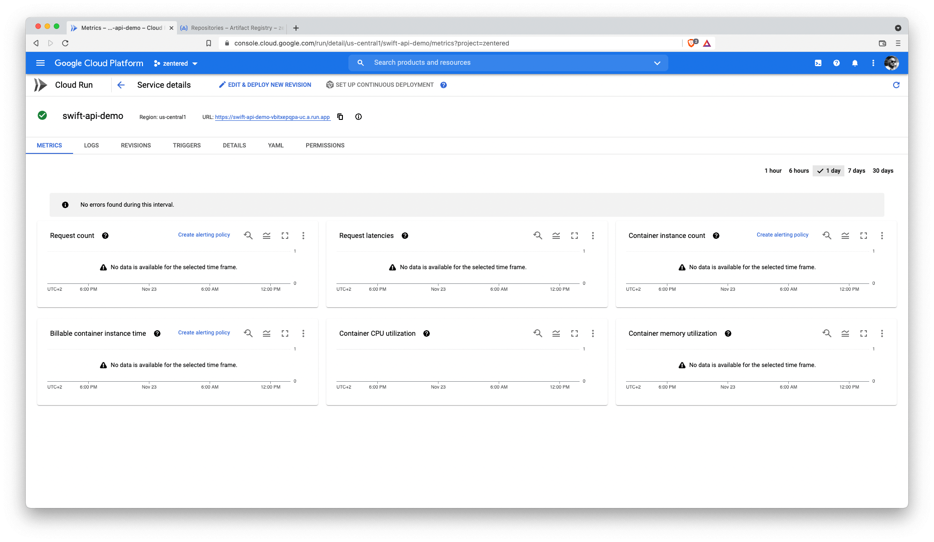Expand Container CPU utilization chart full screen
The height and width of the screenshot is (542, 934).
click(575, 333)
